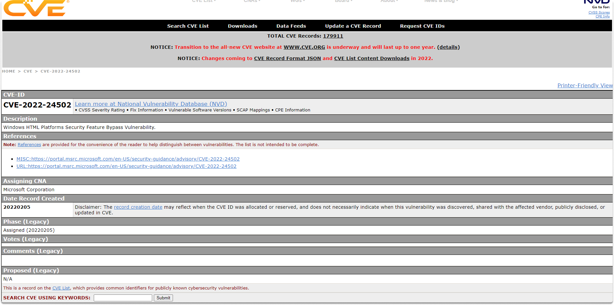614x305 pixels.
Task: Click the CVE logo
Action: 35,8
